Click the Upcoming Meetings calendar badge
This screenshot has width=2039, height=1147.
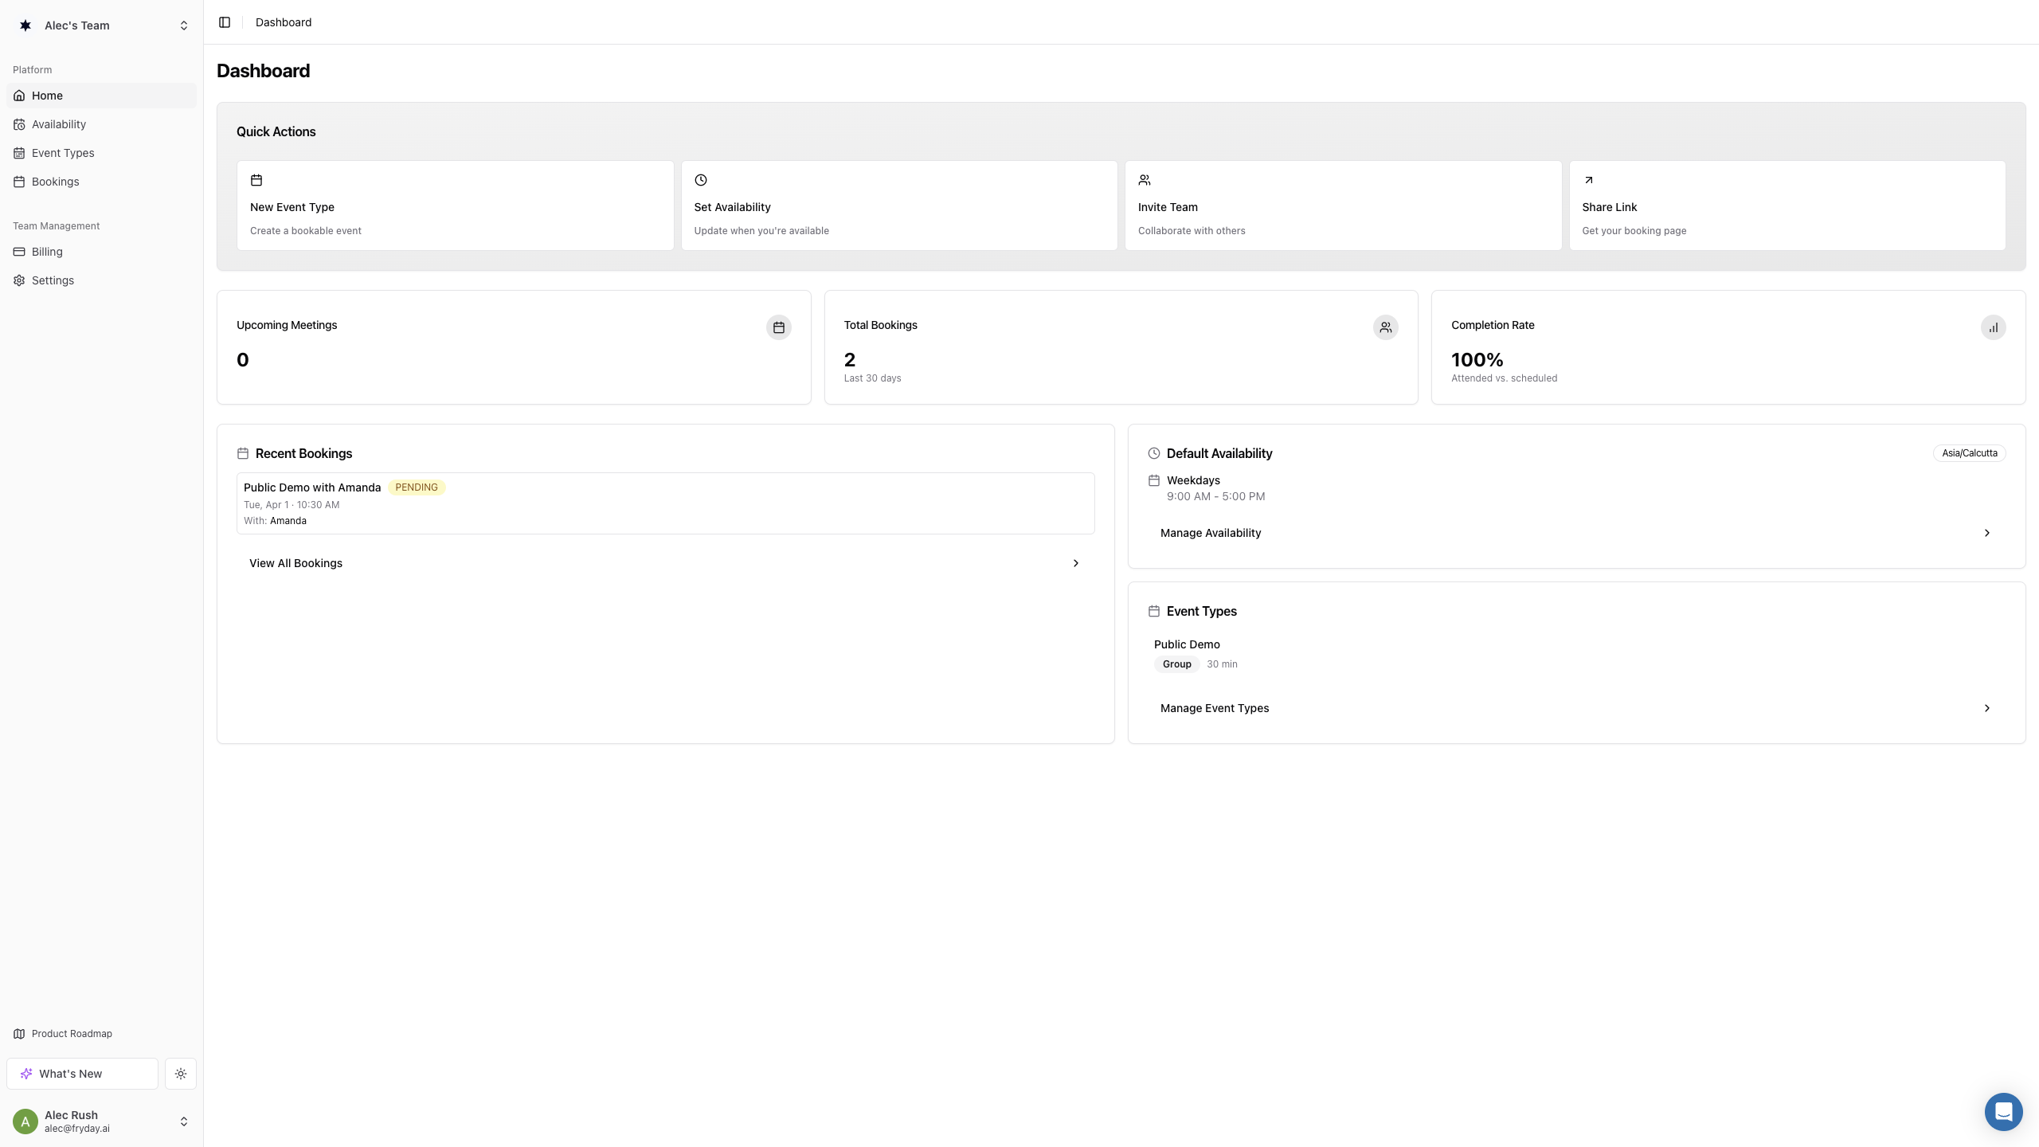pyautogui.click(x=778, y=327)
